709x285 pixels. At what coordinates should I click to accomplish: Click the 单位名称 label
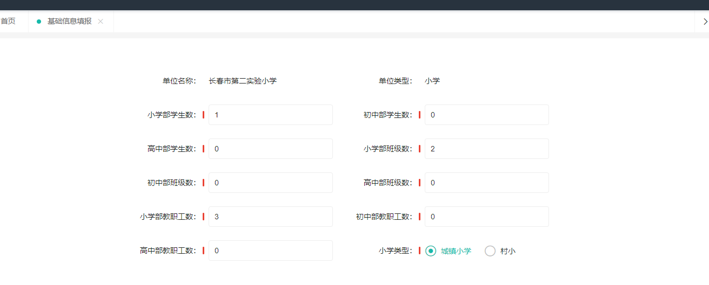[x=179, y=81]
